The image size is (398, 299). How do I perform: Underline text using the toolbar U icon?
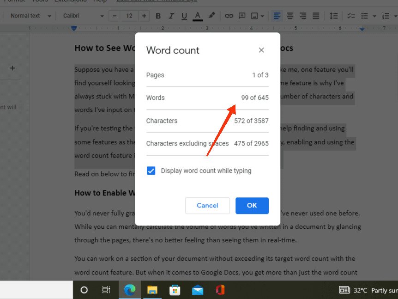(x=184, y=16)
